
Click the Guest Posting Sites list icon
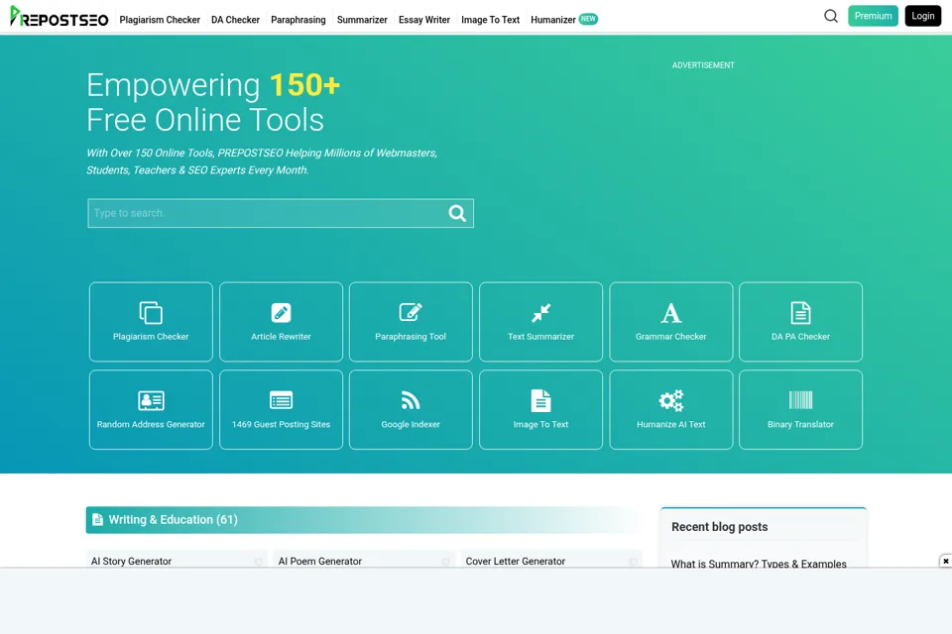[281, 400]
